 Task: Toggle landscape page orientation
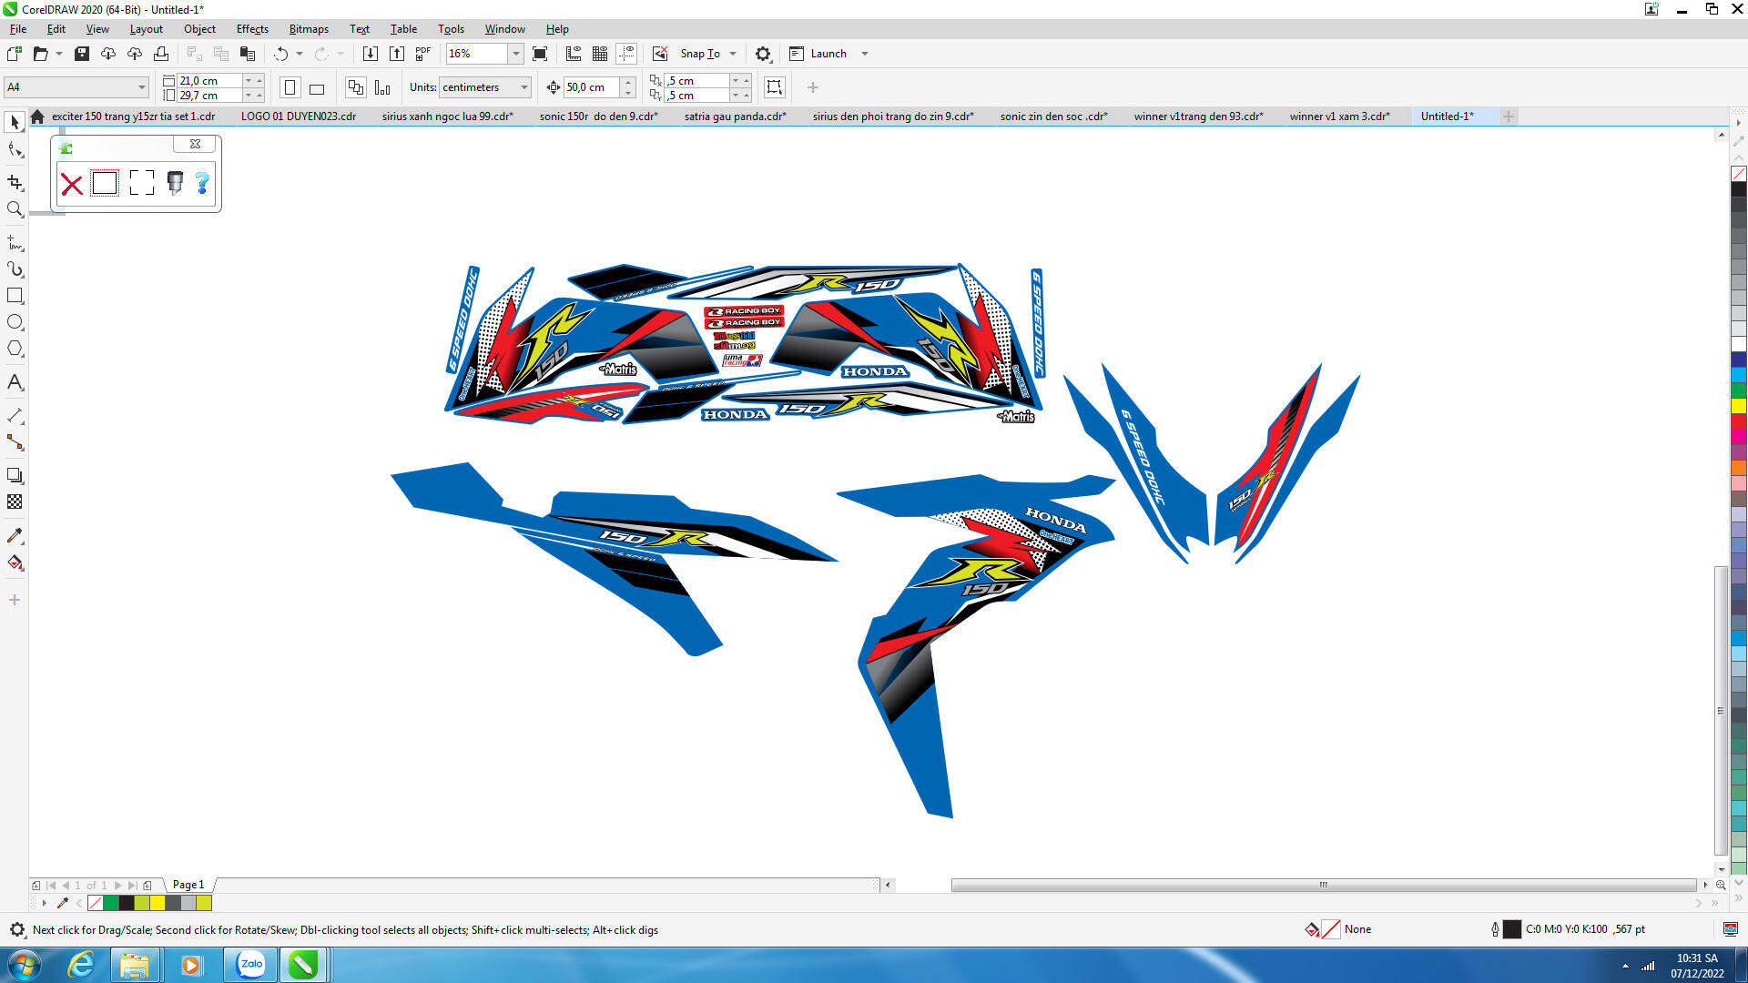click(x=317, y=88)
